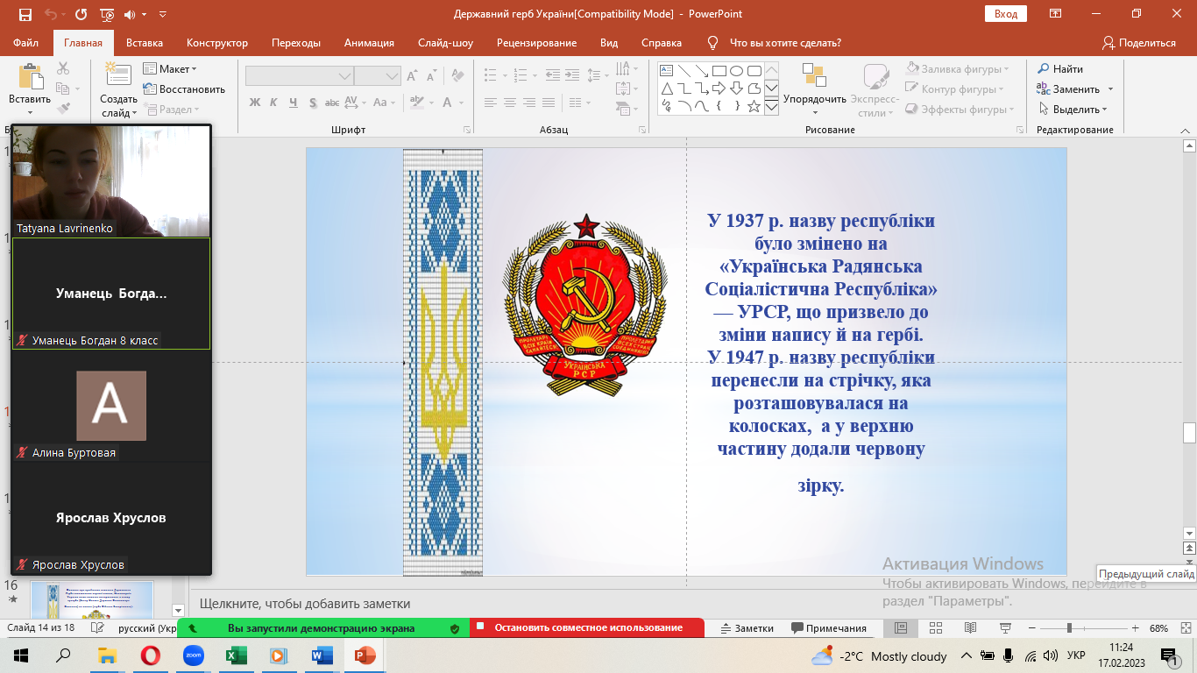Click the Что вы хотите сделать search field
The width and height of the screenshot is (1197, 673).
[785, 43]
